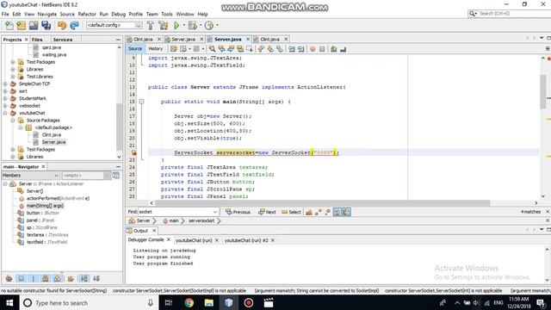Expand the SimpleChat-TCP project node
Screen dimensions: 551x310
tap(5, 84)
